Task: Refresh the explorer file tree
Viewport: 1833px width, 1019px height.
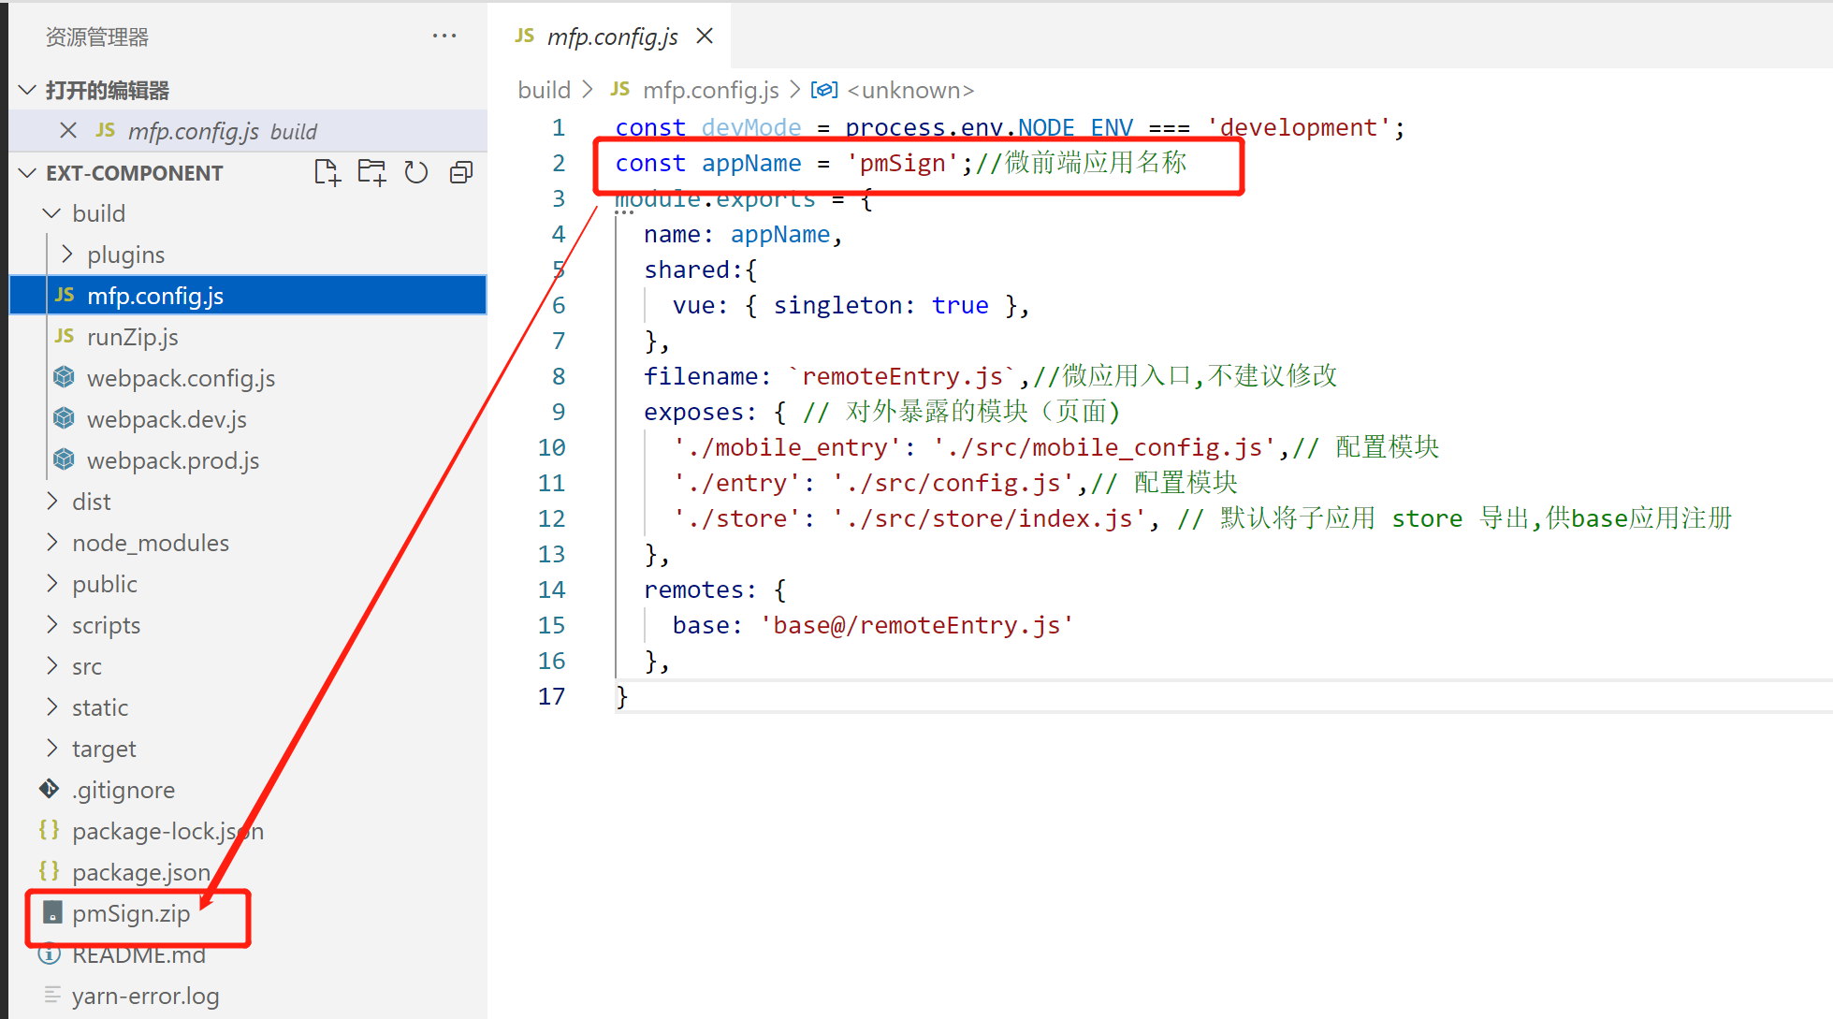Action: tap(415, 173)
